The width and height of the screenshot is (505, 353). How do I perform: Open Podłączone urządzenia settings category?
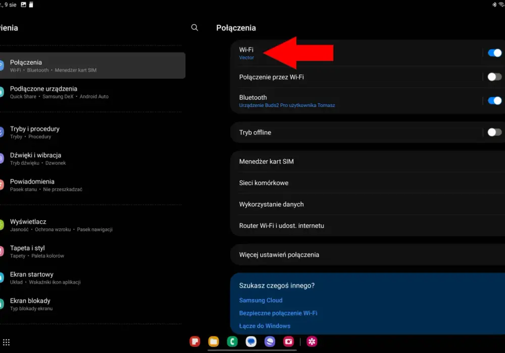(x=93, y=92)
